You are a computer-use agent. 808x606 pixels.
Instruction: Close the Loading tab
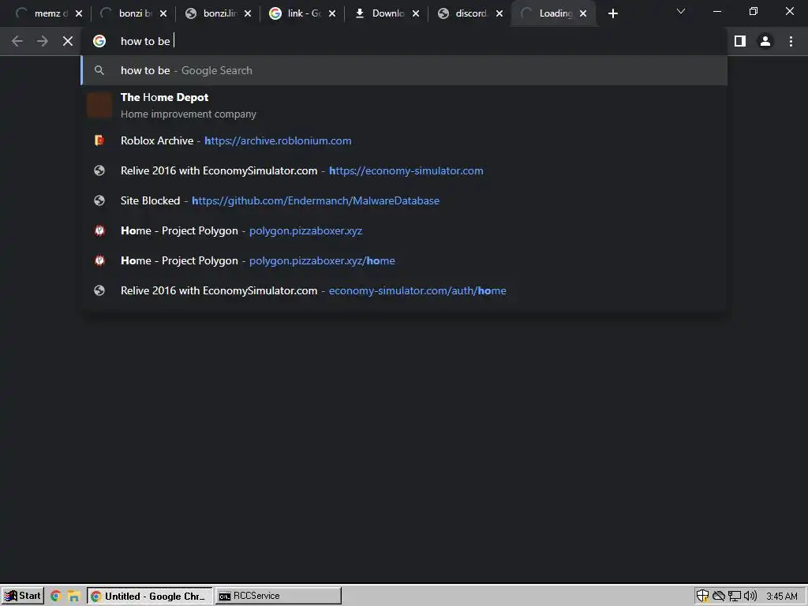tap(583, 13)
